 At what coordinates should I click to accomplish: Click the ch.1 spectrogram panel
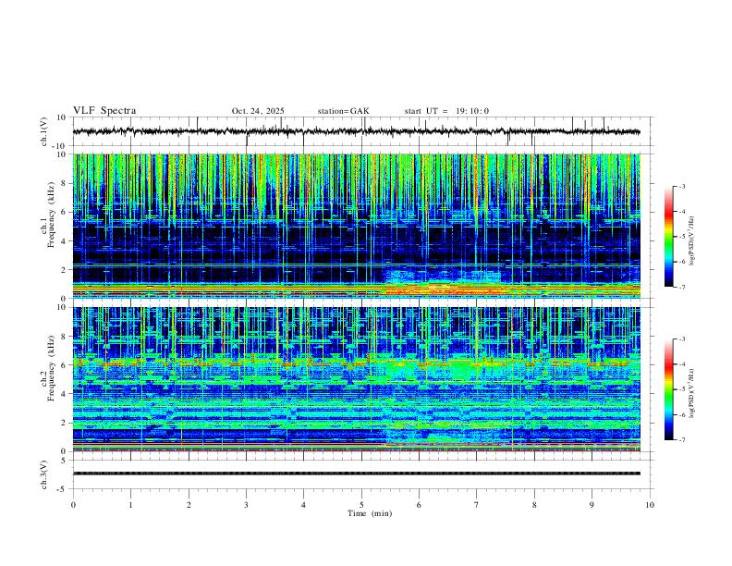tap(356, 226)
